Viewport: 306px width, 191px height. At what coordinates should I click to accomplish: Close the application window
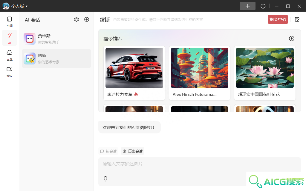tap(299, 6)
